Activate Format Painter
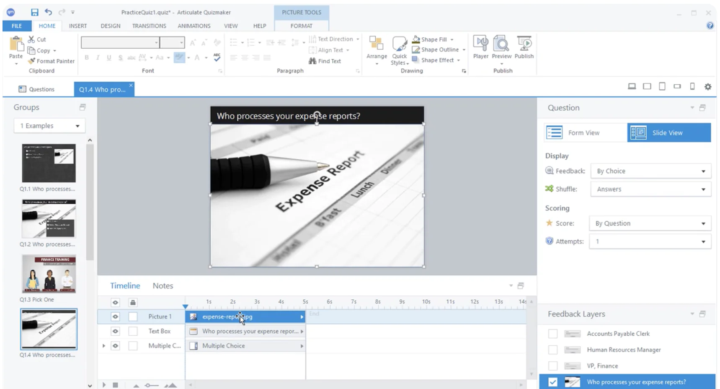The height and width of the screenshot is (389, 720). pyautogui.click(x=51, y=61)
